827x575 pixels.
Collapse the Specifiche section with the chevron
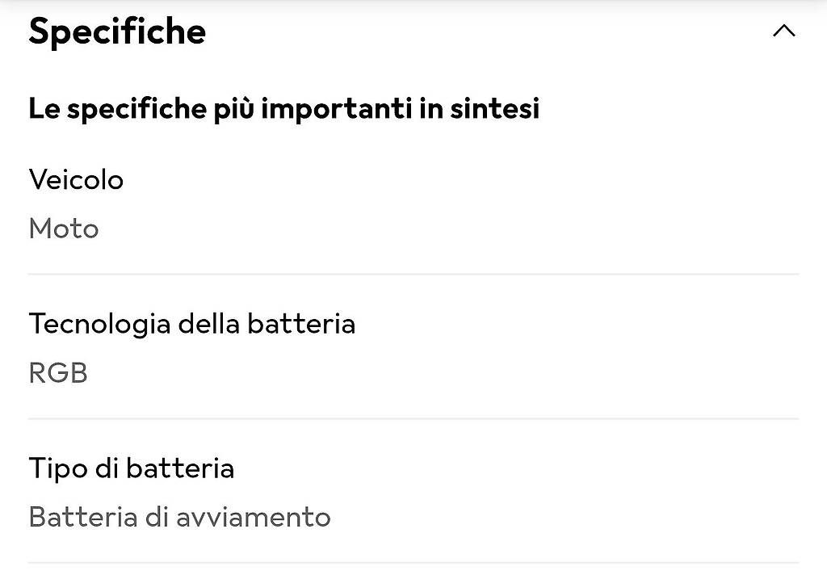[x=783, y=31]
